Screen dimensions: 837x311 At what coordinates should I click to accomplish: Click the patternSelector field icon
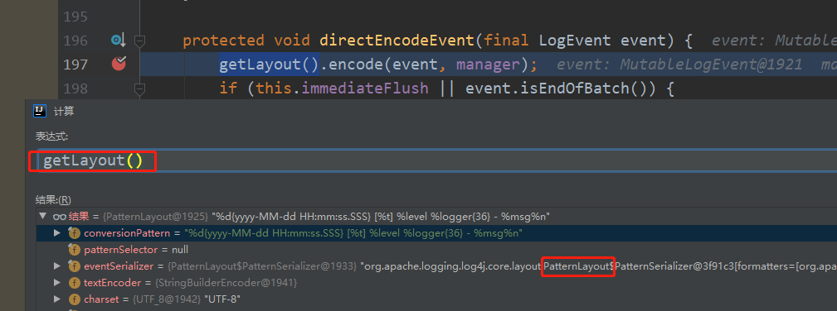[74, 250]
